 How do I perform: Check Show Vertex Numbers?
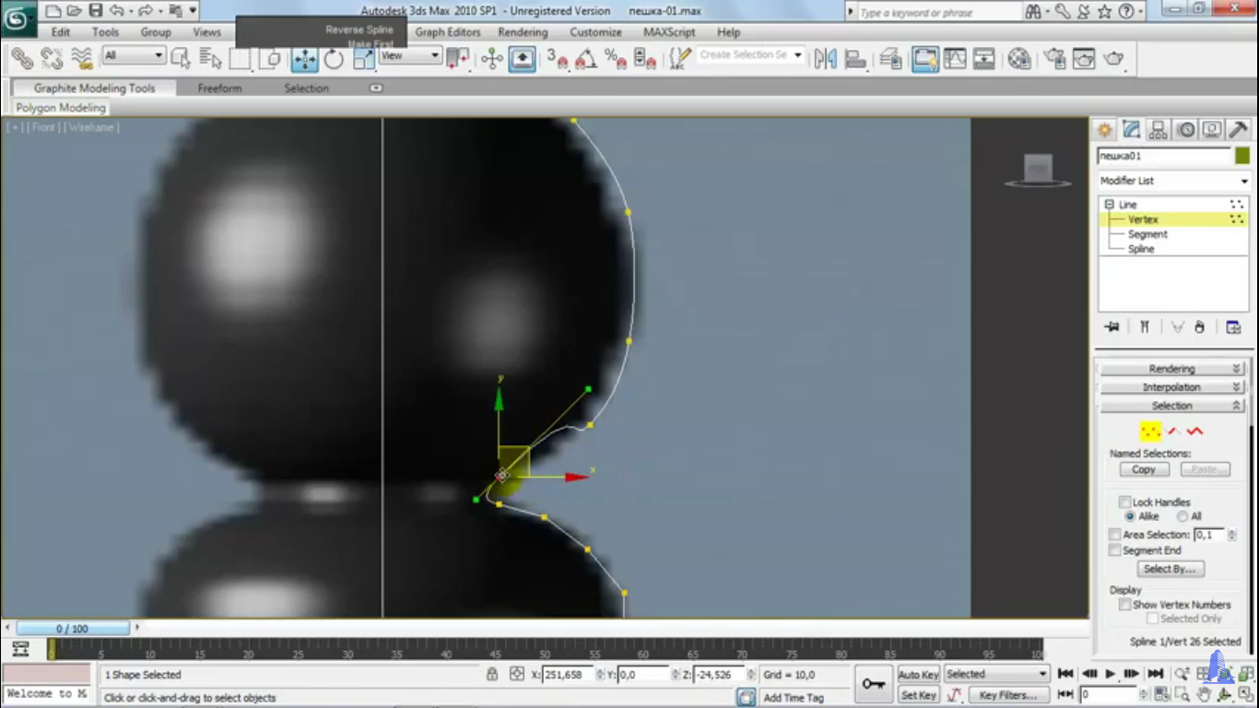pyautogui.click(x=1124, y=605)
